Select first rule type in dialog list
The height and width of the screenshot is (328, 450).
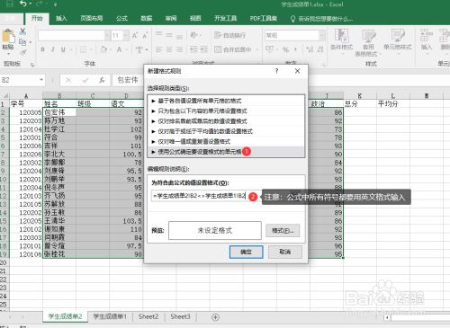tap(226, 101)
